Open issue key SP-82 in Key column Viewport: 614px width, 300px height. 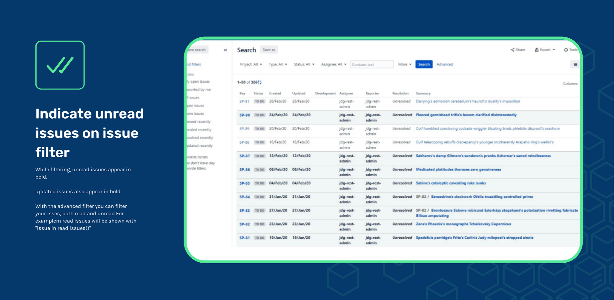[245, 224]
